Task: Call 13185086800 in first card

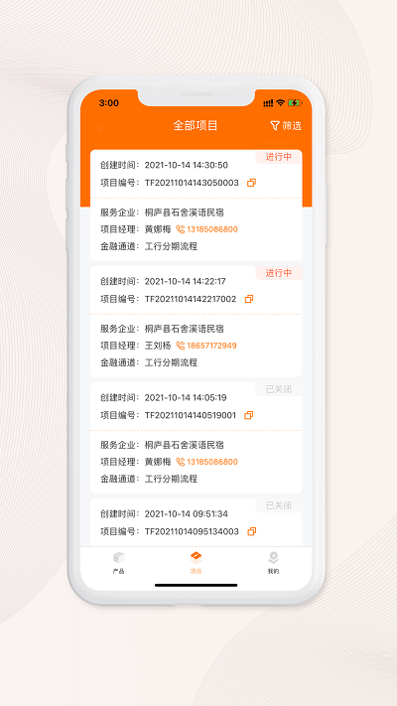Action: tap(212, 229)
